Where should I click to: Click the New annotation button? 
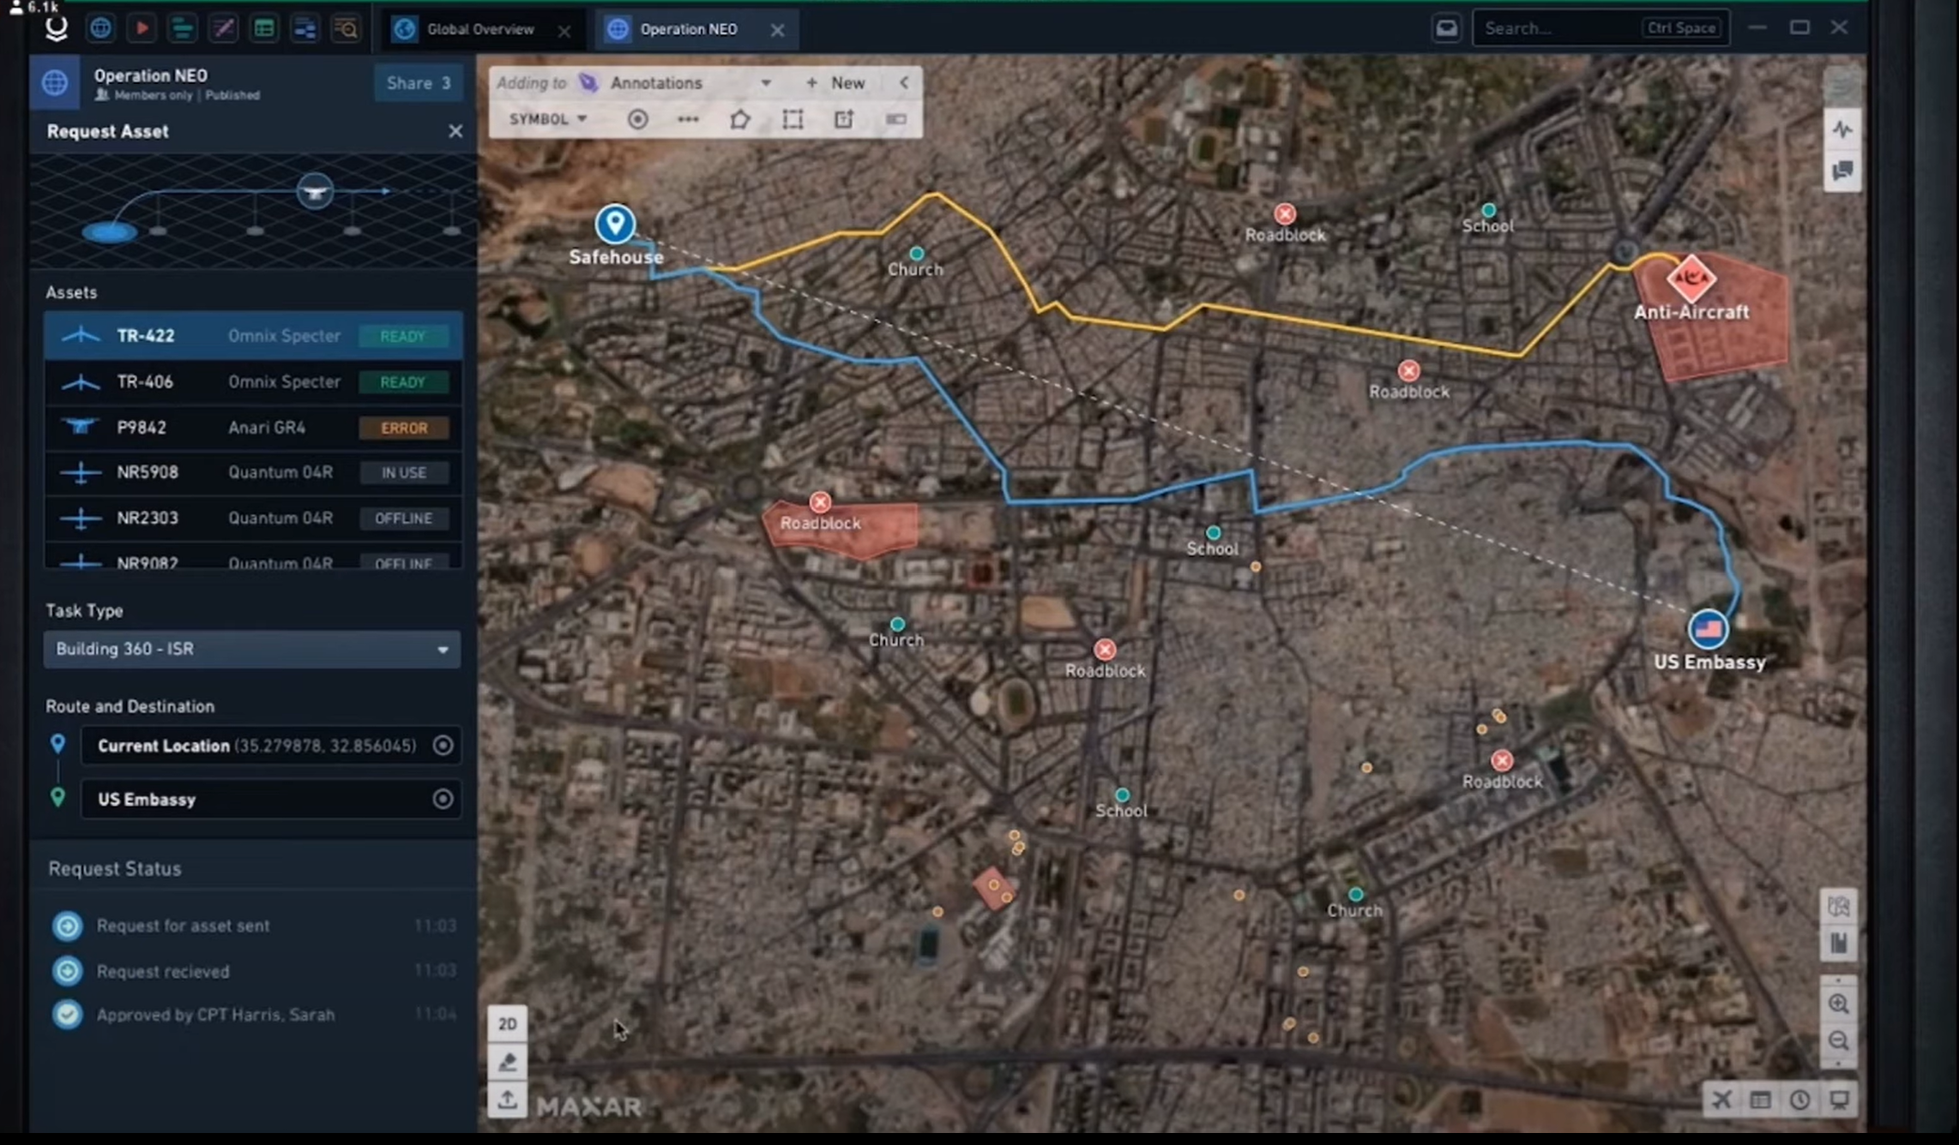835,83
